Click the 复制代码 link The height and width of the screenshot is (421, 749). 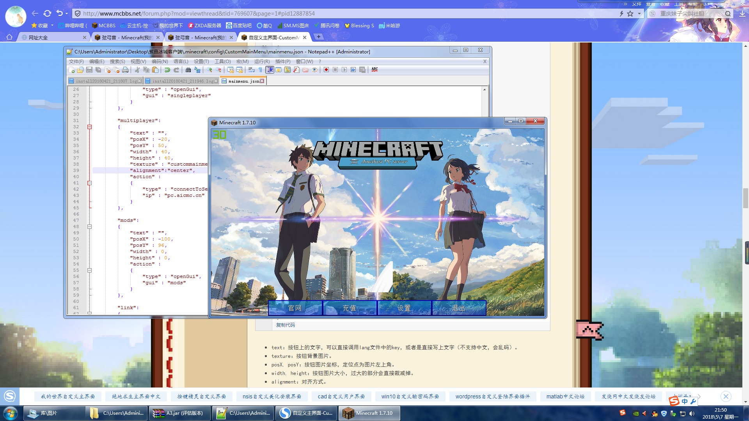point(285,325)
